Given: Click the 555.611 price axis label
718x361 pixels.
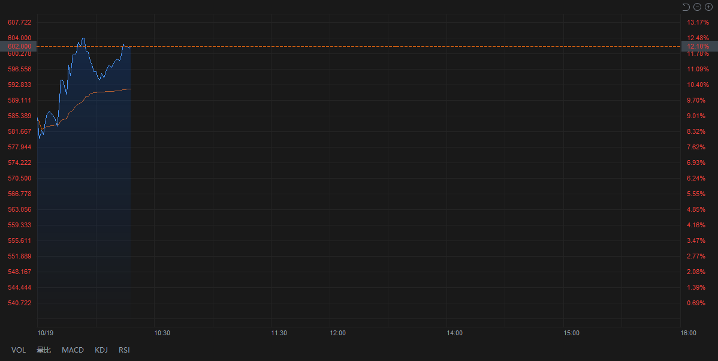Looking at the screenshot, I should tap(20, 240).
